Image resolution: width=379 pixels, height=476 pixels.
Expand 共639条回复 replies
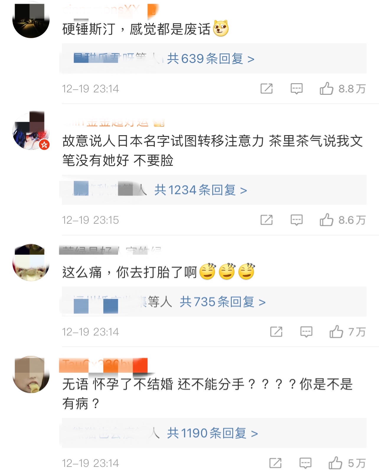pos(210,59)
